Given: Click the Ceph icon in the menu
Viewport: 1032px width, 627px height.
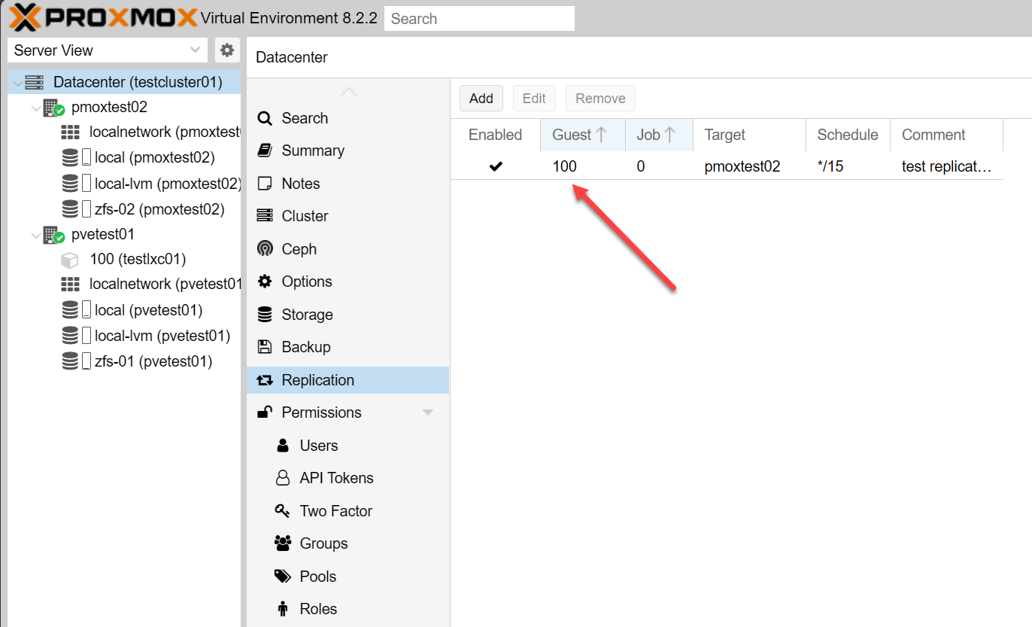Looking at the screenshot, I should point(265,249).
